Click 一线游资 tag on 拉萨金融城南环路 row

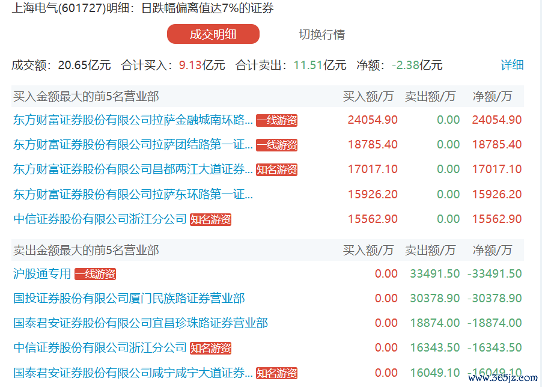click(276, 120)
